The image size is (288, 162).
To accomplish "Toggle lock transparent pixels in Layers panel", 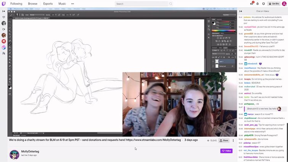I will pyautogui.click(x=216, y=57).
